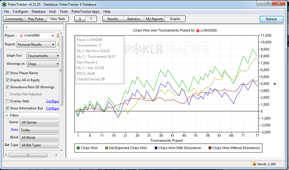This screenshot has height=170, width=289.
Task: Open the File menu
Action: [x=7, y=12]
